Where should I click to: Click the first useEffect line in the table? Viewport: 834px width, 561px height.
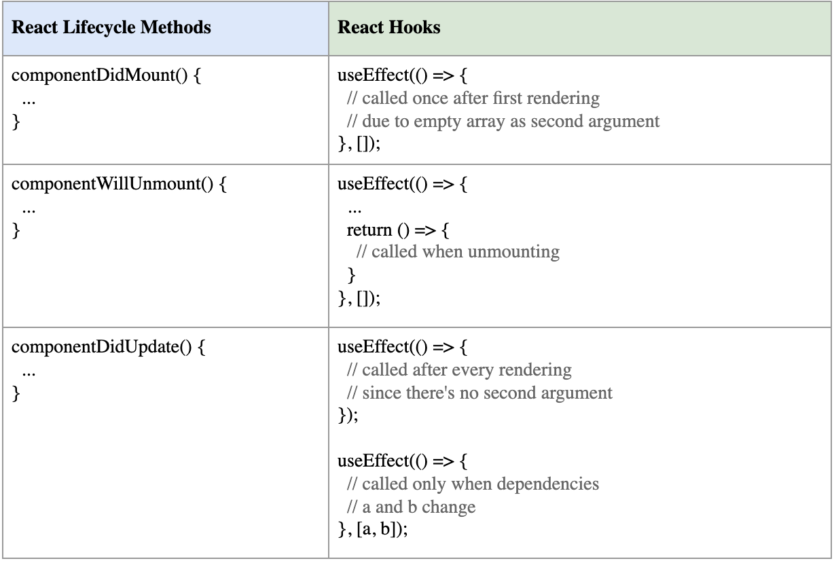click(x=402, y=75)
